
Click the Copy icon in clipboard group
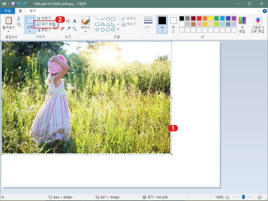pyautogui.click(x=19, y=24)
